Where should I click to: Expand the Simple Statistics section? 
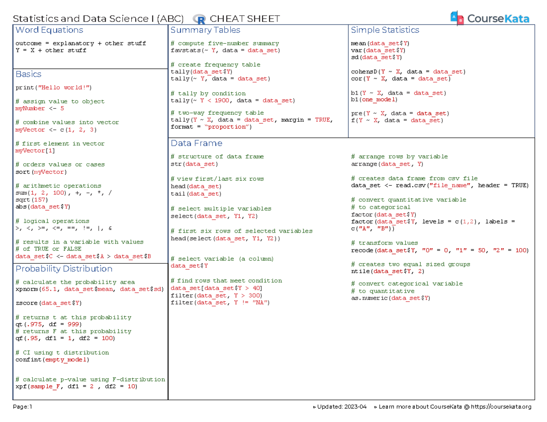(x=384, y=30)
